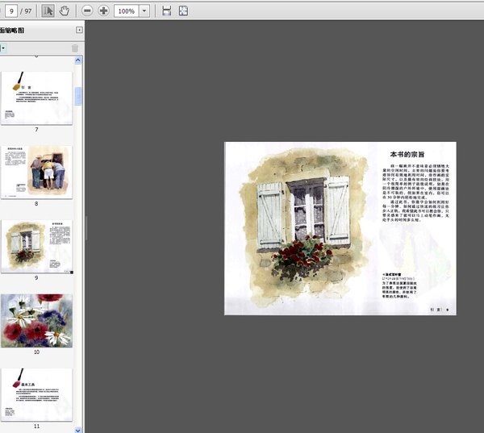Collapse the page thumbnails panel
Screen dimensions: 484x433
79,30
